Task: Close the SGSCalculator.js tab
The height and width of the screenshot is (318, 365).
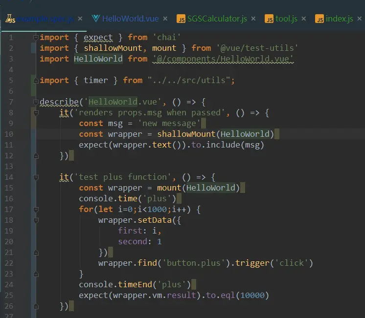Action: pyautogui.click(x=253, y=19)
